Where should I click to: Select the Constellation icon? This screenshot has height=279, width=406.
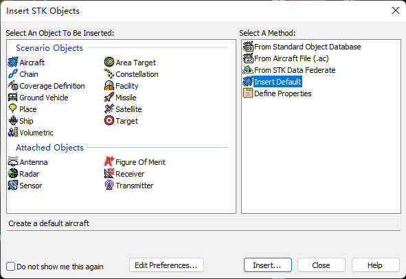click(109, 74)
